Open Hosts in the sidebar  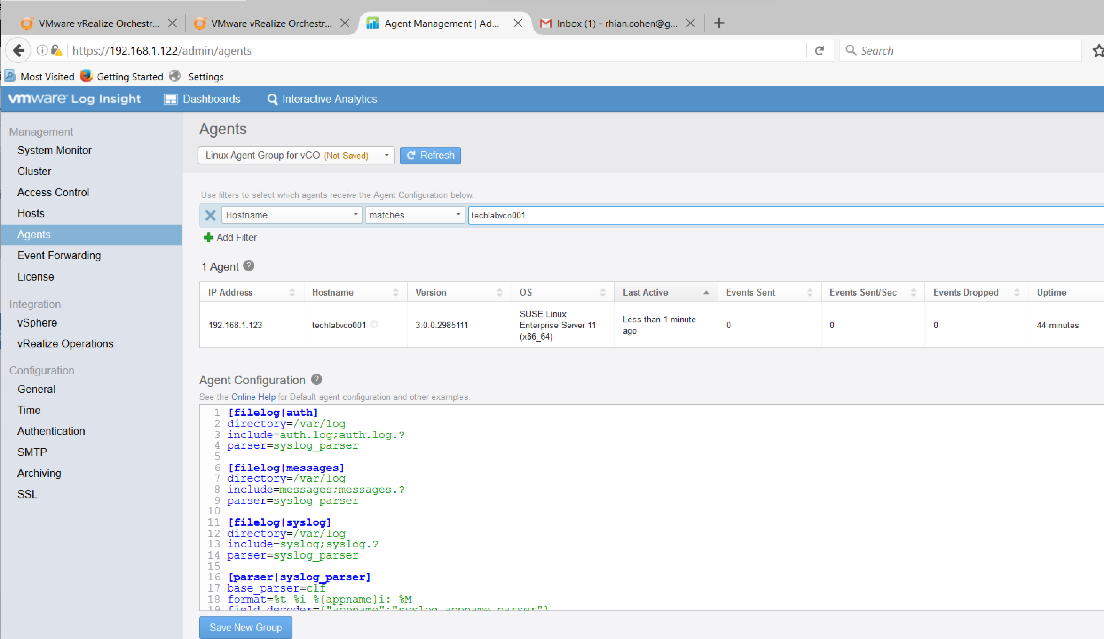point(31,213)
